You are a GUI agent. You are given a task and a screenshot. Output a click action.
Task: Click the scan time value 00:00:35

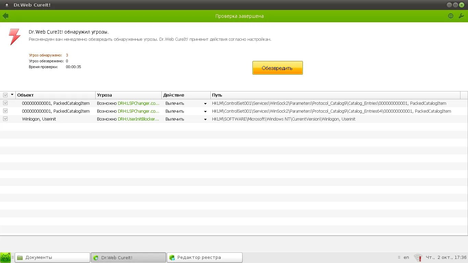pos(73,67)
